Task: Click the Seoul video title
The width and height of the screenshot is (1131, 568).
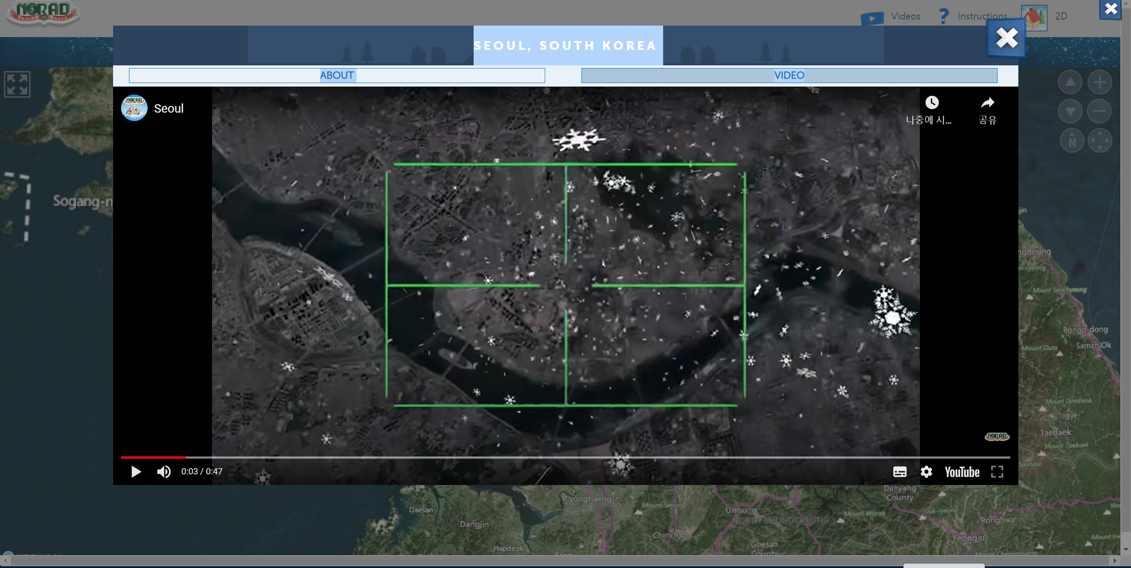Action: 169,109
